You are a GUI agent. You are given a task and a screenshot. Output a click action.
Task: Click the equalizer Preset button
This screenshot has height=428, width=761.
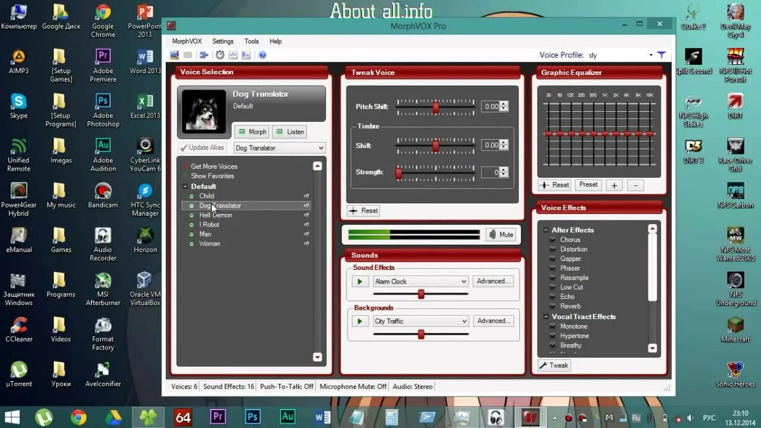tap(589, 185)
